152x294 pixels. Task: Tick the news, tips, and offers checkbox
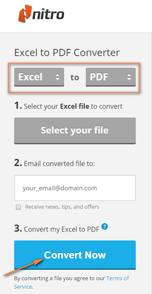[x=18, y=207]
